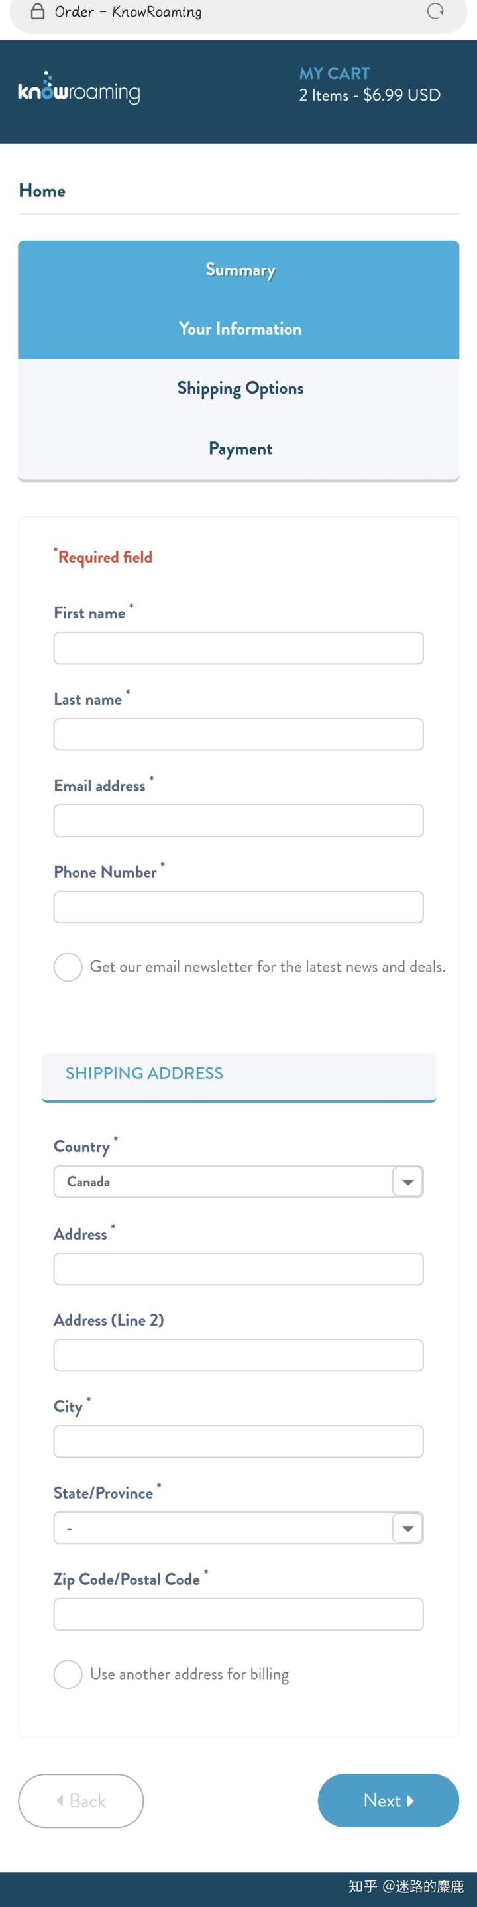Select the Your Information step
477x1907 pixels.
click(240, 329)
